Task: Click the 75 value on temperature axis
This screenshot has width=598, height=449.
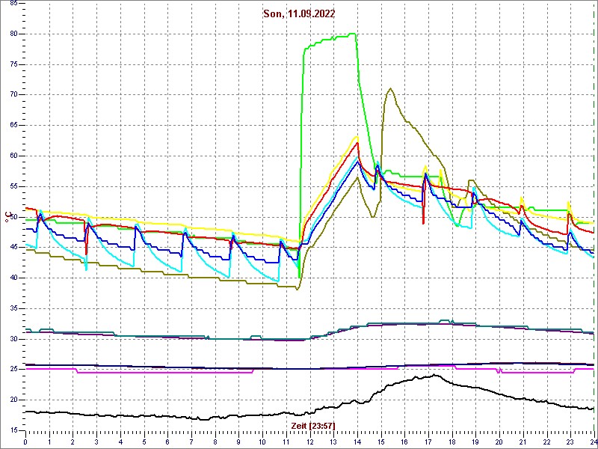Action: tap(13, 64)
